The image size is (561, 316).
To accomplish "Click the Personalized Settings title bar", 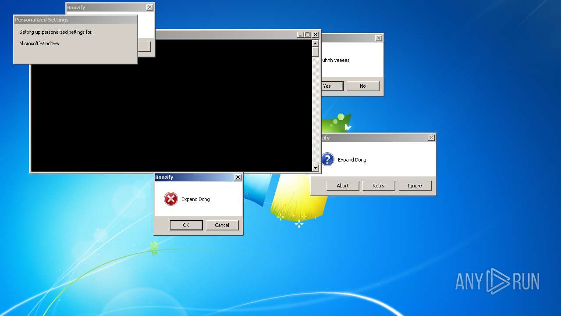I will 75,20.
